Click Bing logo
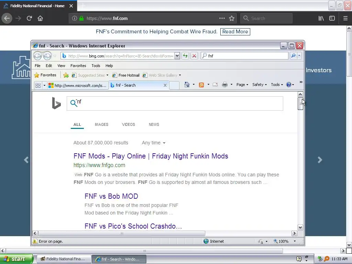Viewport: 352px width, 264px height. [56, 103]
